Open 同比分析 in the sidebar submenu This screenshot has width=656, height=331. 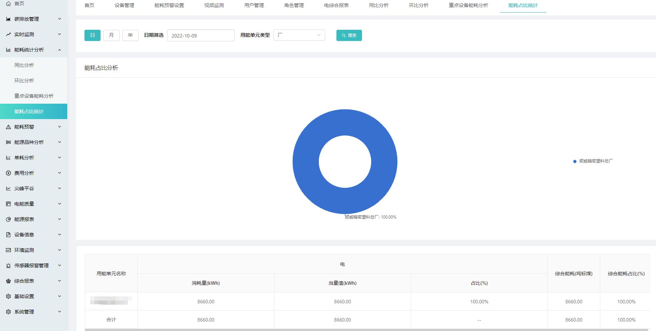pos(24,65)
